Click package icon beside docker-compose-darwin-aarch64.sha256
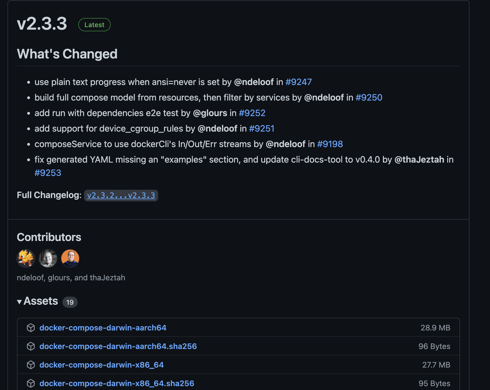 click(31, 346)
